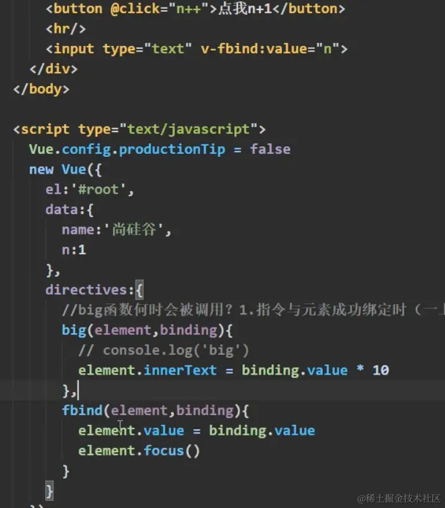
Task: Click 'innerText' in the big function
Action: coord(180,370)
